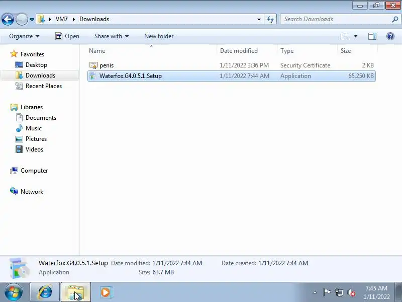Click the Open toolbar button
402x302 pixels.
point(67,36)
